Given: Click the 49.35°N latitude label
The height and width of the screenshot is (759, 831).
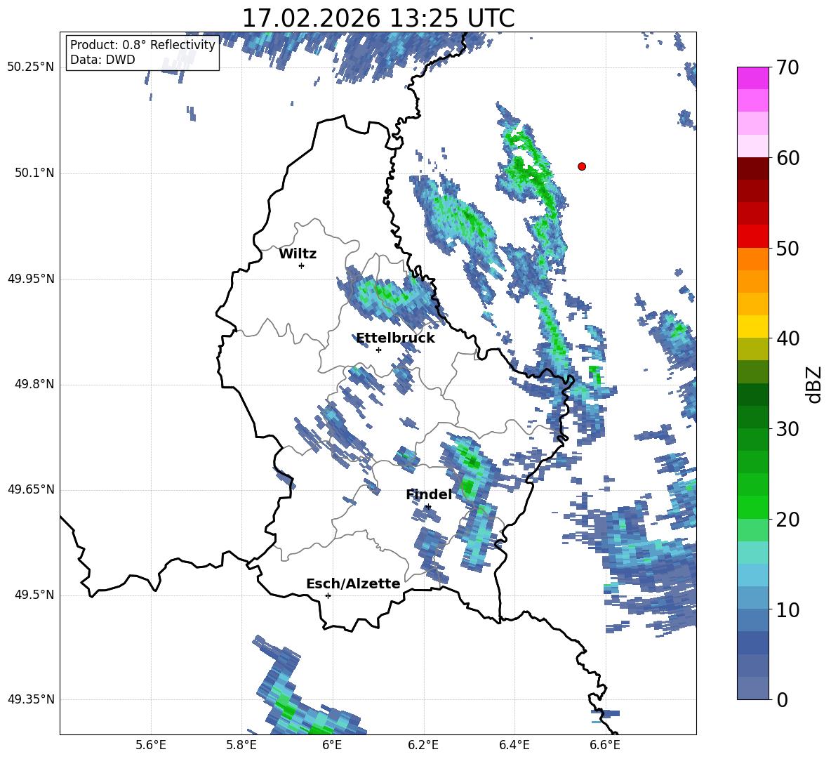Looking at the screenshot, I should 31,699.
